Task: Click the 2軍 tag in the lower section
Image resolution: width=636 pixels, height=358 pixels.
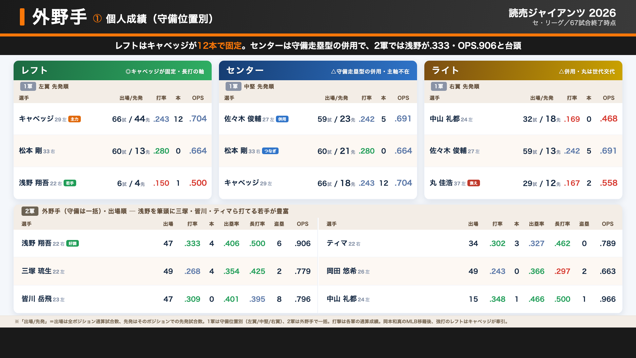Action: pyautogui.click(x=30, y=211)
